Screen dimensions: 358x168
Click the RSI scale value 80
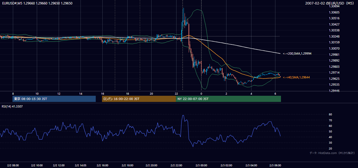[331, 115]
